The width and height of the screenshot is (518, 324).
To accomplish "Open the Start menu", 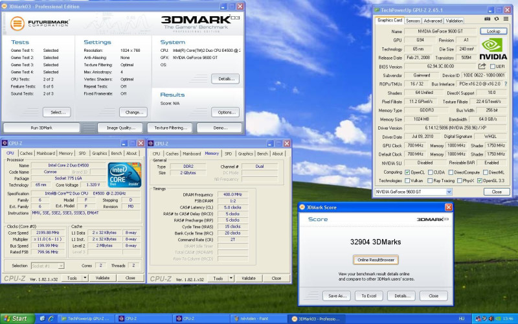I will [16, 319].
